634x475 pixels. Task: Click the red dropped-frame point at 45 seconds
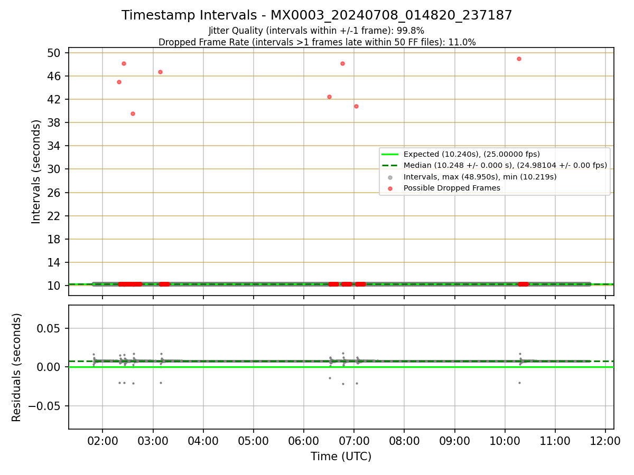pos(119,82)
